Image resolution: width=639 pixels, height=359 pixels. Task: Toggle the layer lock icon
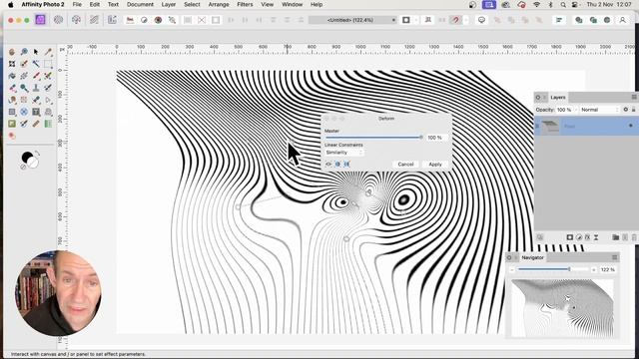click(633, 110)
